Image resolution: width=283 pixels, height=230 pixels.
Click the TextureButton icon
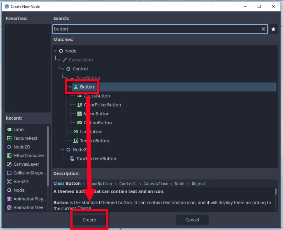tap(76, 141)
